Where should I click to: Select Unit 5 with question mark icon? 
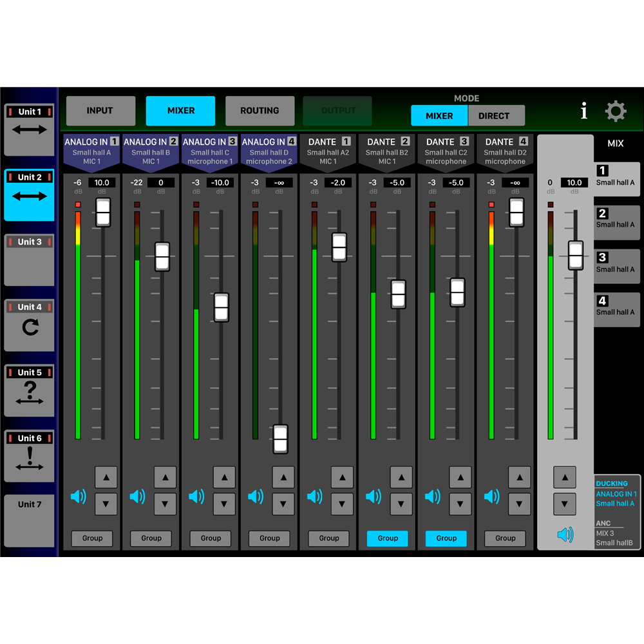tap(29, 391)
